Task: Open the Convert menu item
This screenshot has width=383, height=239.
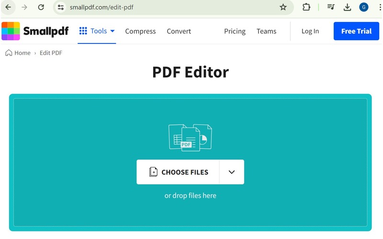Action: 179,31
